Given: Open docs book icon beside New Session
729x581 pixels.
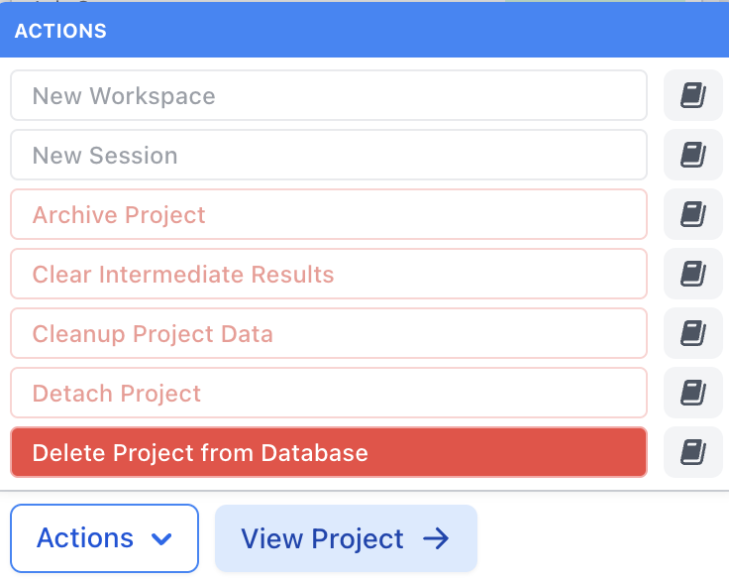Looking at the screenshot, I should tap(692, 156).
